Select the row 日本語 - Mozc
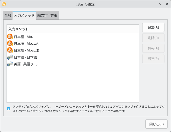 [x=73, y=37]
